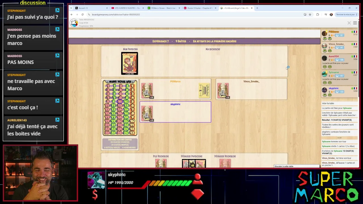Bookmark this page with the star icon

[310, 14]
